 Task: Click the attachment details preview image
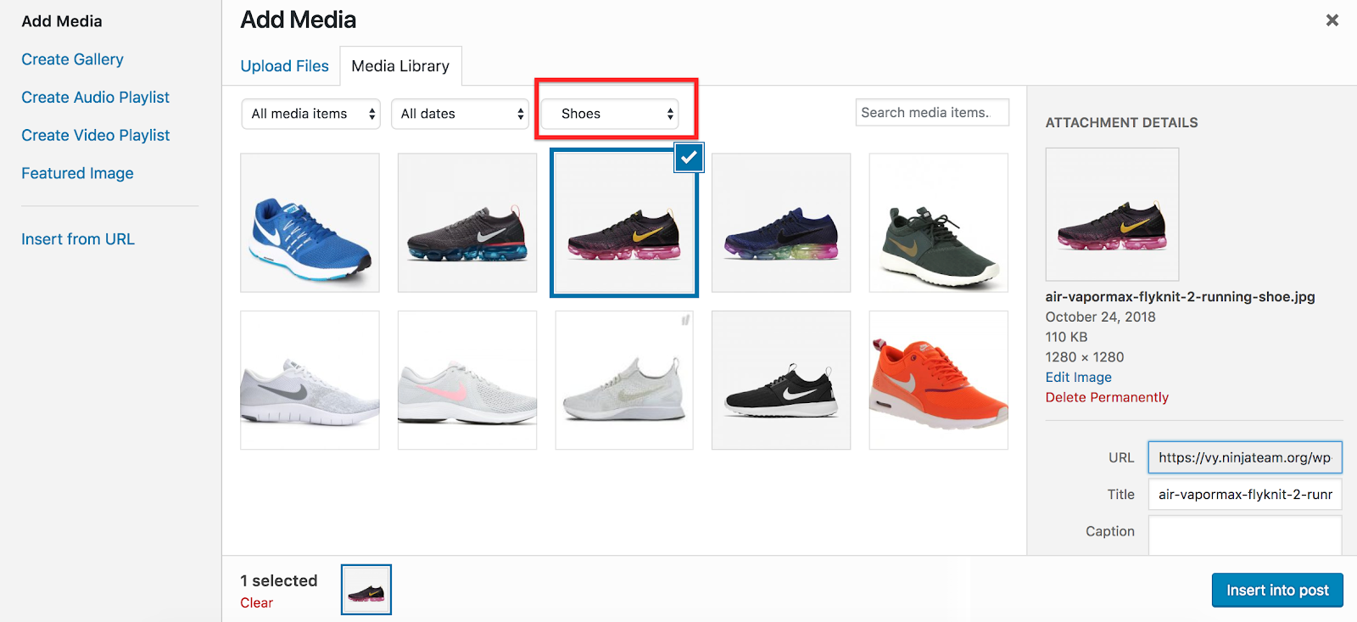pos(1112,215)
